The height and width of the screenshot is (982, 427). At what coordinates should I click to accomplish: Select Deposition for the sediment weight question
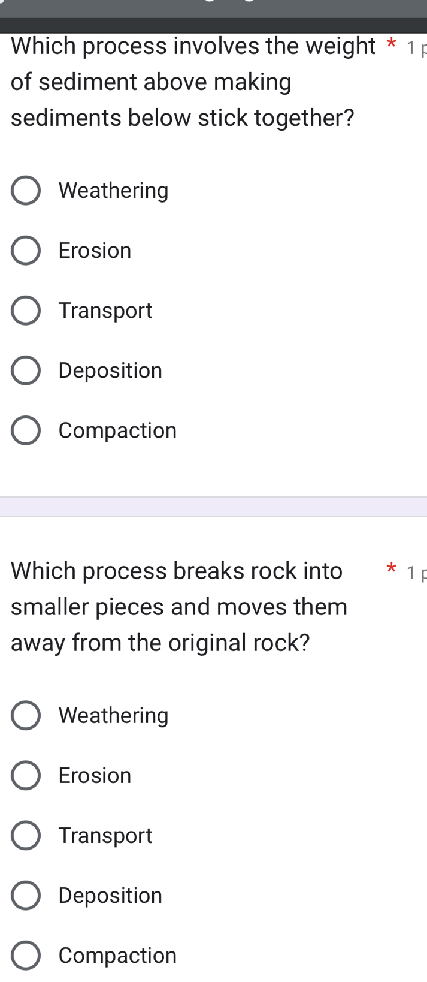pos(26,370)
